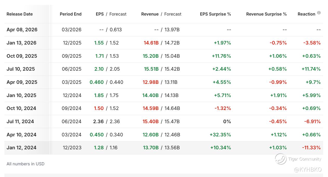The height and width of the screenshot is (177, 328).
Task: Click the Jul 11, 2024 release date
Action: [20, 122]
